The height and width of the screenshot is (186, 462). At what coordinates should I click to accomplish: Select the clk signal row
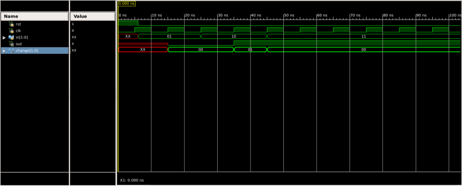[35, 31]
